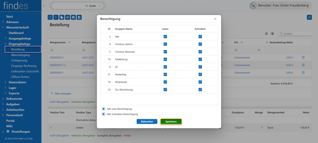Click the refresh icon in the toolbar
The width and height of the screenshot is (318, 143).
pyautogui.click(x=50, y=17)
